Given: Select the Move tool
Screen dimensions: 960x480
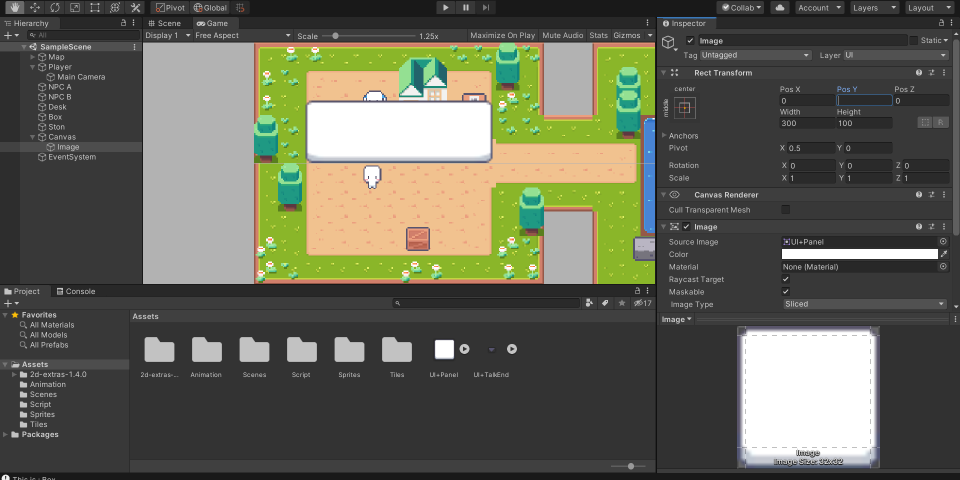Looking at the screenshot, I should tap(35, 7).
